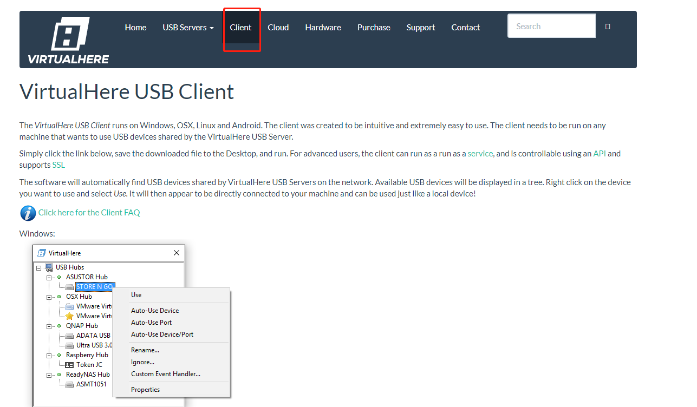Click the green status dot of OSX Hub

59,297
